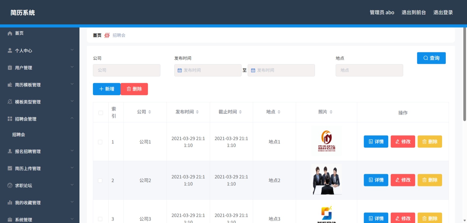Click the icon beside 模板类型管理

tap(10, 102)
